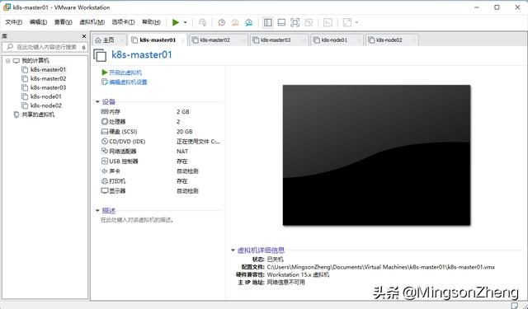Click the status bar message icon
Viewport: 528px width, 309px height.
(514, 306)
